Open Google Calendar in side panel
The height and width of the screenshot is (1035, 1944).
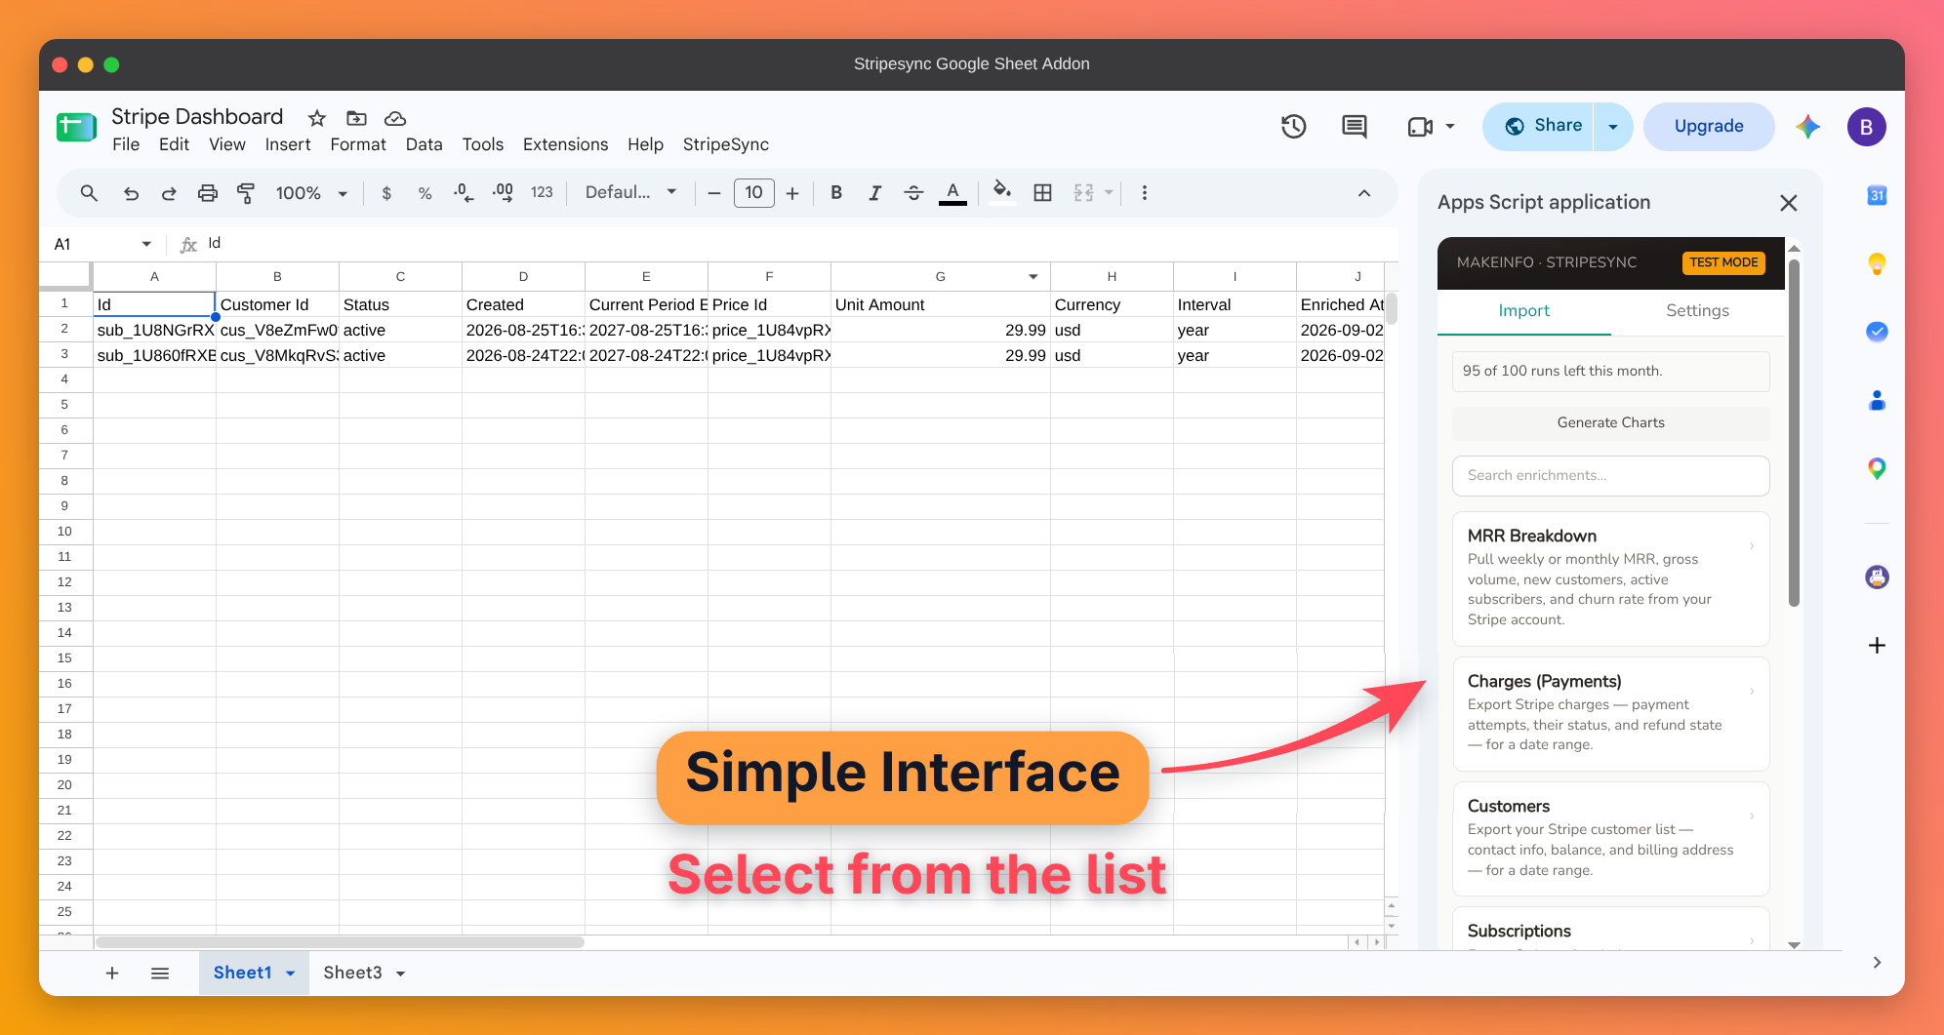[x=1877, y=195]
